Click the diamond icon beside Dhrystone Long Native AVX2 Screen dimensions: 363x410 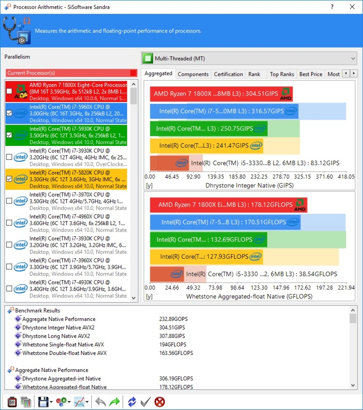[x=18, y=336]
